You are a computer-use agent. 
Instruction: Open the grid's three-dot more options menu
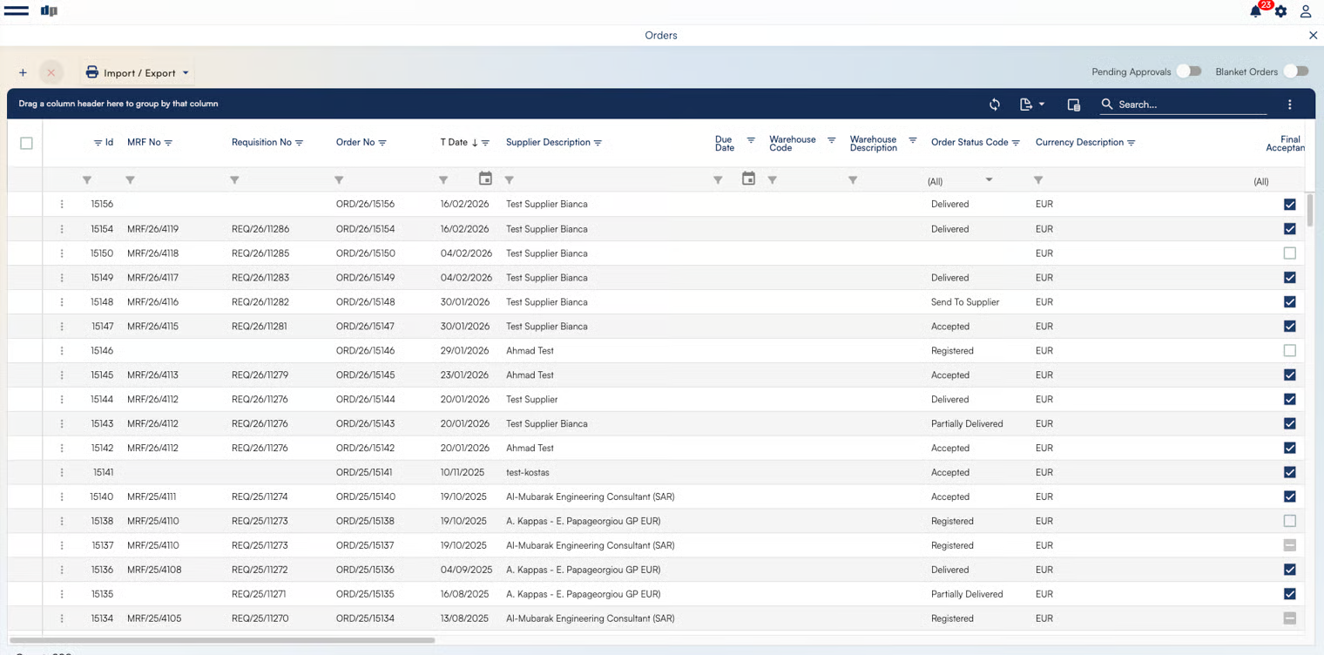[1290, 105]
